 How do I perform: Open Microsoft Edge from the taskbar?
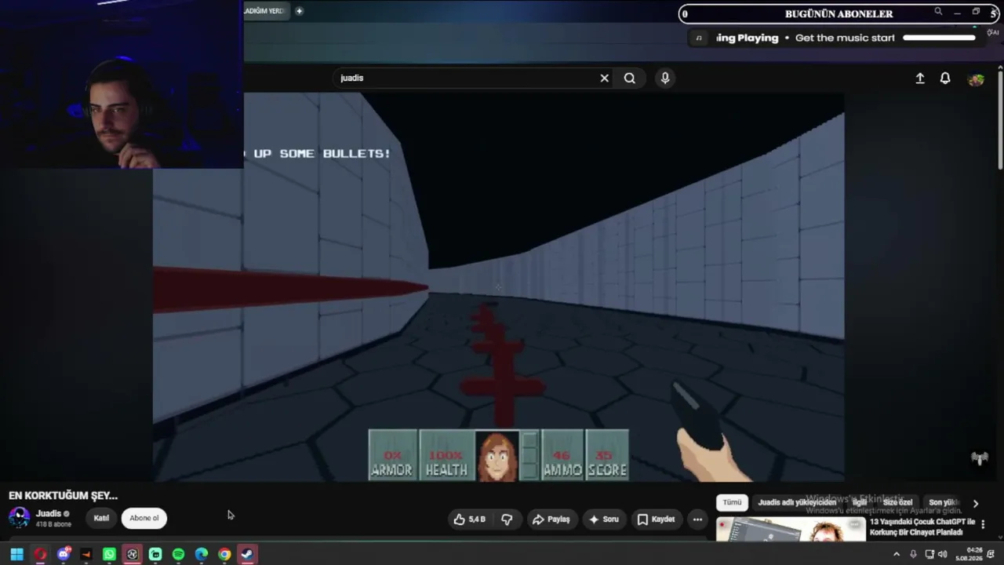(x=202, y=554)
